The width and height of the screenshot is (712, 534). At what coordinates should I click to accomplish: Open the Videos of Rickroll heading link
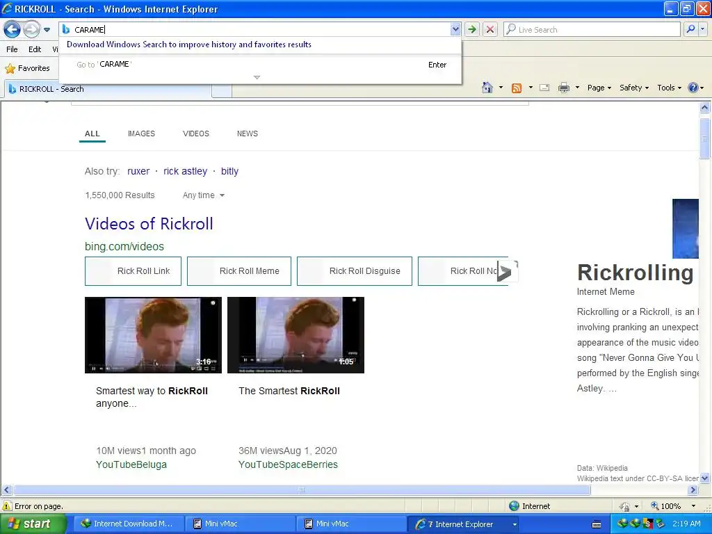pos(149,224)
